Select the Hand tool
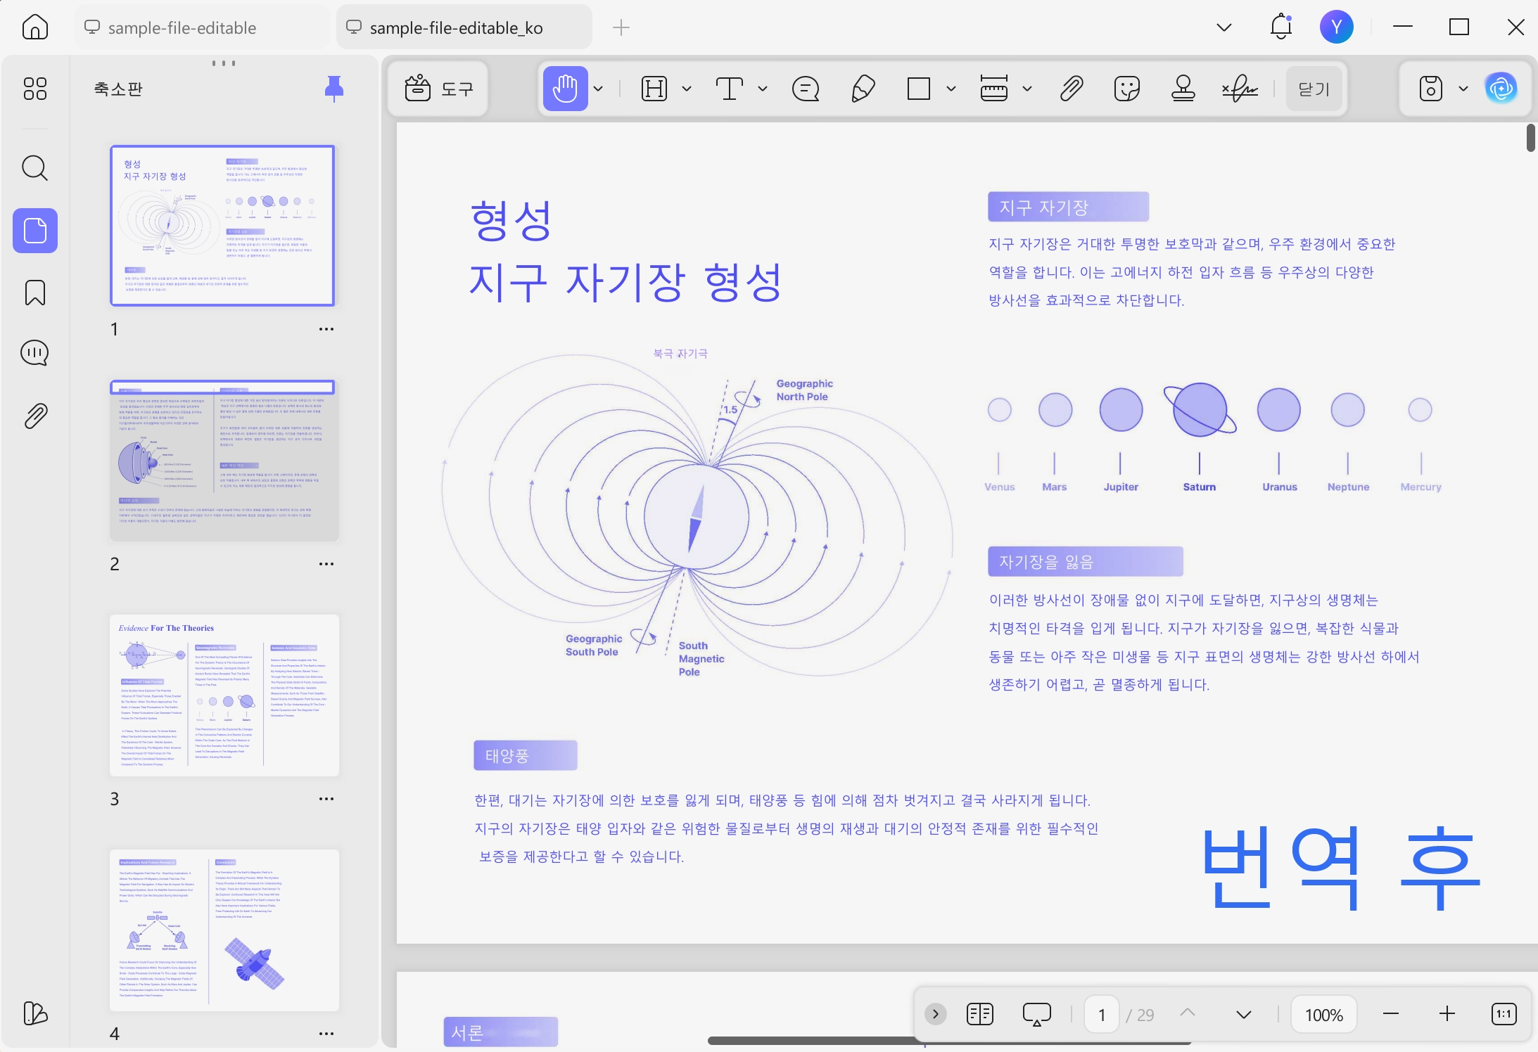 pyautogui.click(x=565, y=89)
